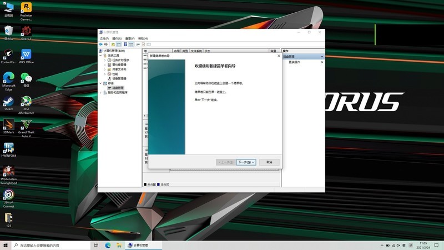Image resolution: width=444 pixels, height=250 pixels.
Task: Open the Windows Start menu
Action: point(6,245)
